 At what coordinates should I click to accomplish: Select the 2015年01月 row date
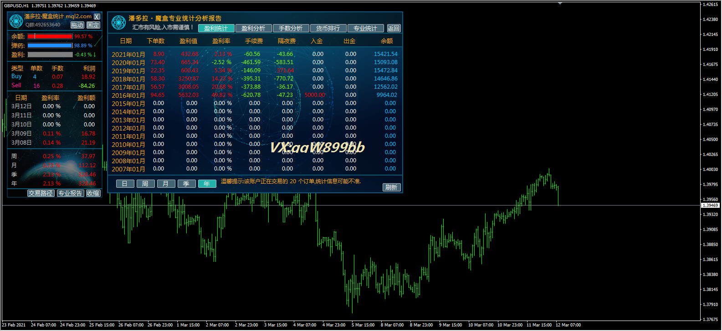coord(128,104)
